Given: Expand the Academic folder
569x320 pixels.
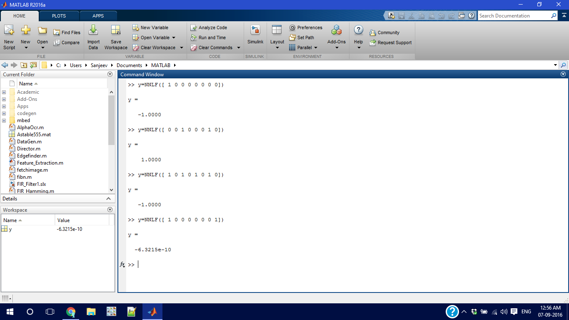Looking at the screenshot, I should tap(4, 92).
